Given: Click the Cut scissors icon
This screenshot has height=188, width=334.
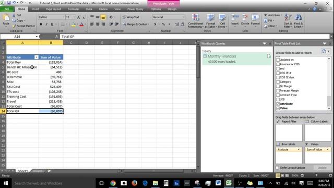Looking at the screenshot, I should 14,15.
